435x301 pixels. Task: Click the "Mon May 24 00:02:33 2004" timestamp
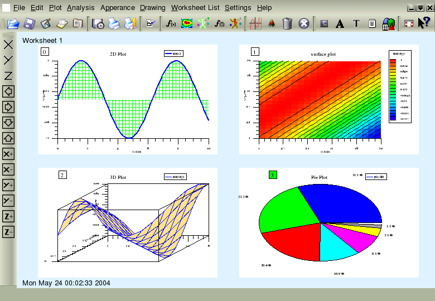[x=66, y=283]
